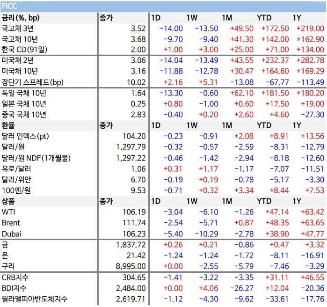327x307 pixels.
Task: Select the 구리 row label
Action: coord(8,266)
